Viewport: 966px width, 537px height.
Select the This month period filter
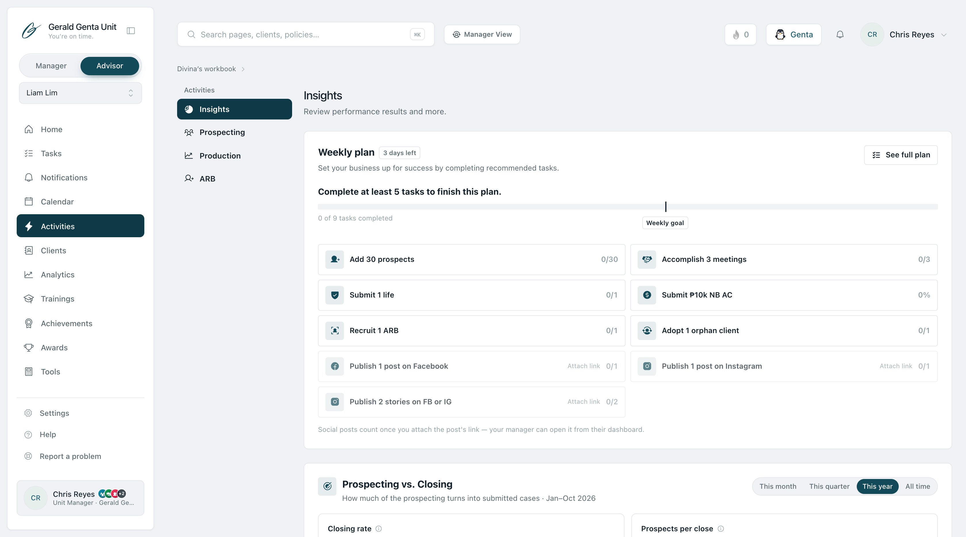click(x=778, y=486)
